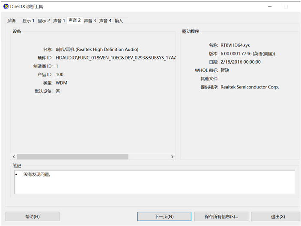Switch to the 系统 tab
The width and height of the screenshot is (301, 226).
pyautogui.click(x=12, y=21)
